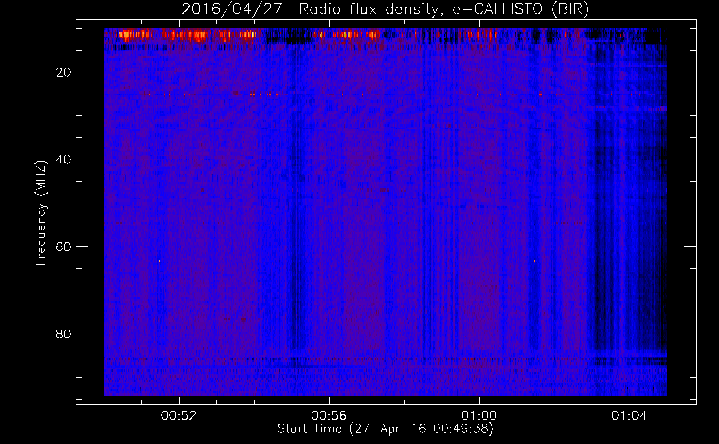Click the "Start Time (27-Apr-16 00:49:38)" axis label
719x444 pixels.
[385, 429]
